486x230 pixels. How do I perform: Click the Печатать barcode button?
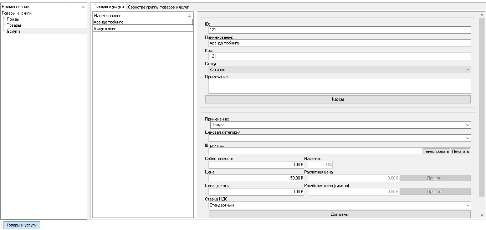click(x=461, y=151)
